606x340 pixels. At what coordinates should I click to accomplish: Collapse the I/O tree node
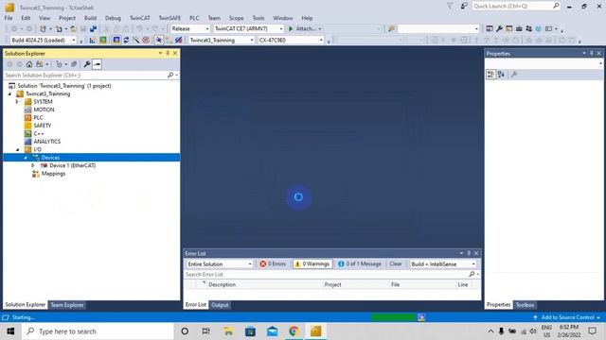[x=17, y=149]
